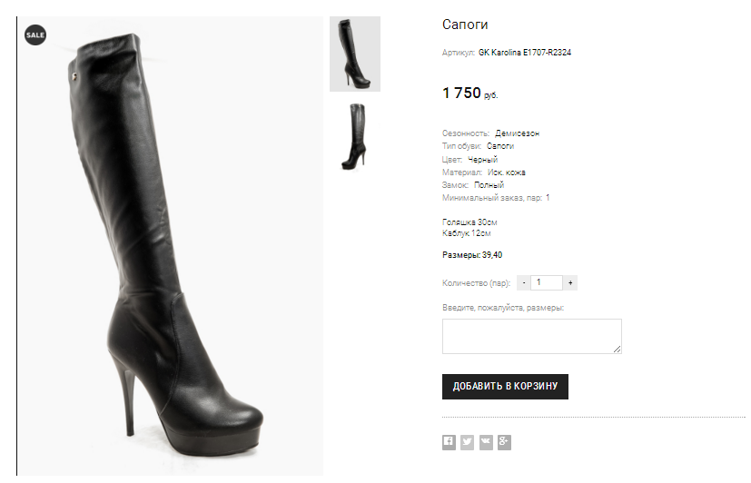
Task: Decrease pair quantity with minus button
Action: click(x=524, y=283)
